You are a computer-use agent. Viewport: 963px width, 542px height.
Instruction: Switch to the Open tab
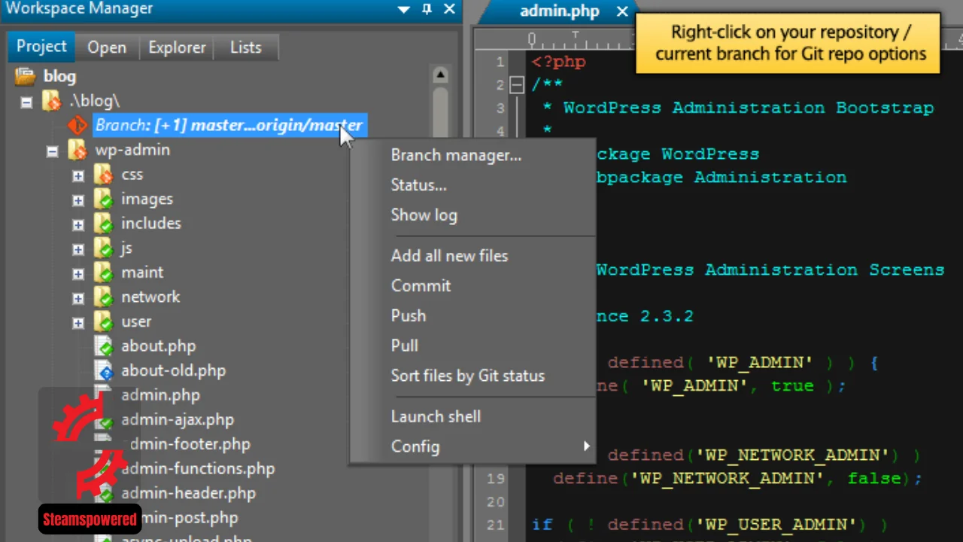(107, 47)
